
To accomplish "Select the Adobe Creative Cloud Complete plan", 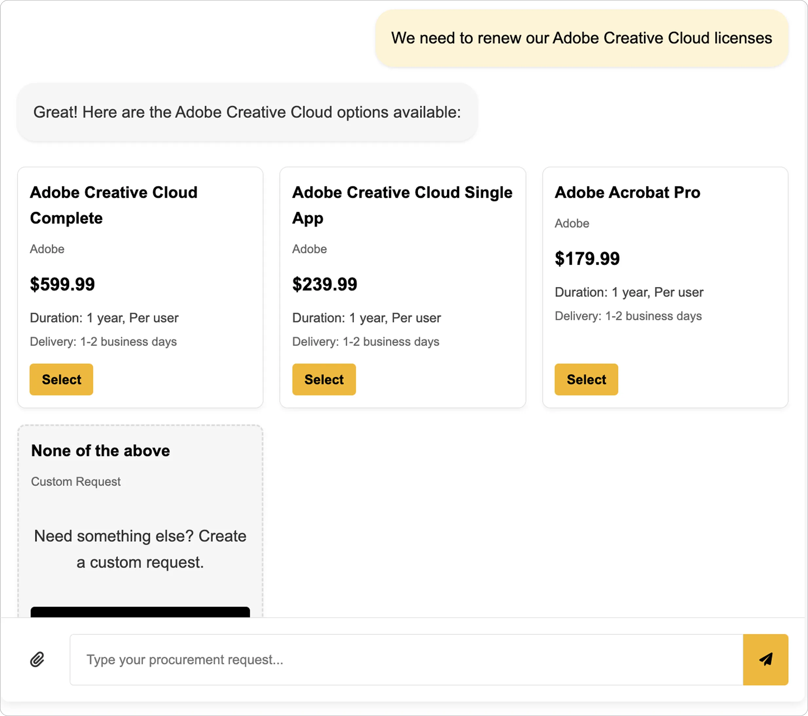I will click(61, 379).
